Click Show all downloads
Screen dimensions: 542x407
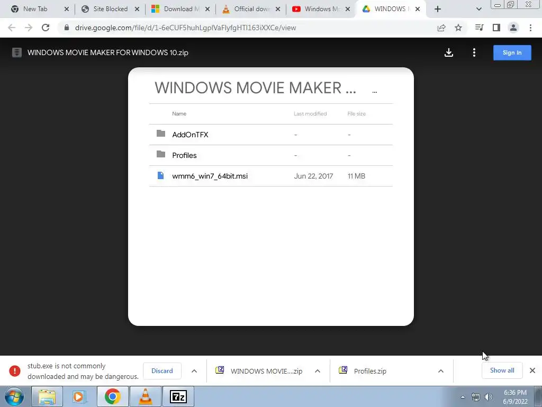pyautogui.click(x=502, y=370)
